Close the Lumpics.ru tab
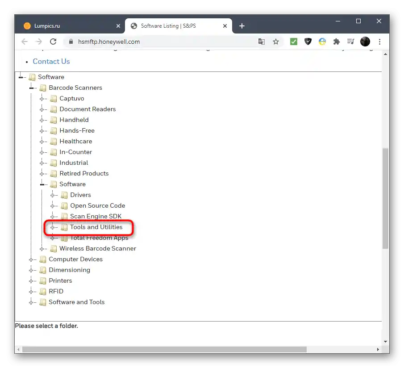 [118, 26]
